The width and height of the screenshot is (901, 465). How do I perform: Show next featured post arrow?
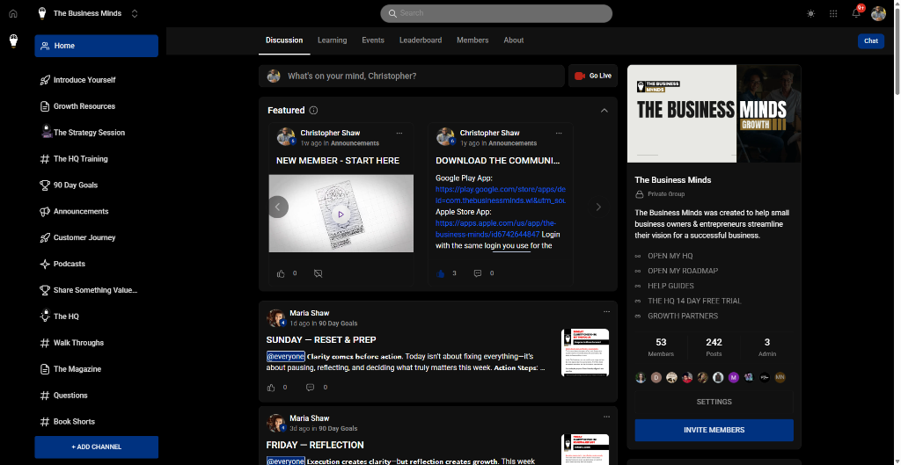click(x=598, y=207)
